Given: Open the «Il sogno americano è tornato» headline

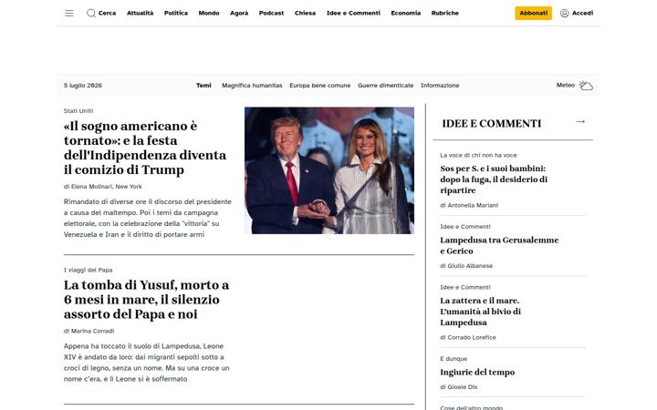Looking at the screenshot, I should click(x=145, y=148).
